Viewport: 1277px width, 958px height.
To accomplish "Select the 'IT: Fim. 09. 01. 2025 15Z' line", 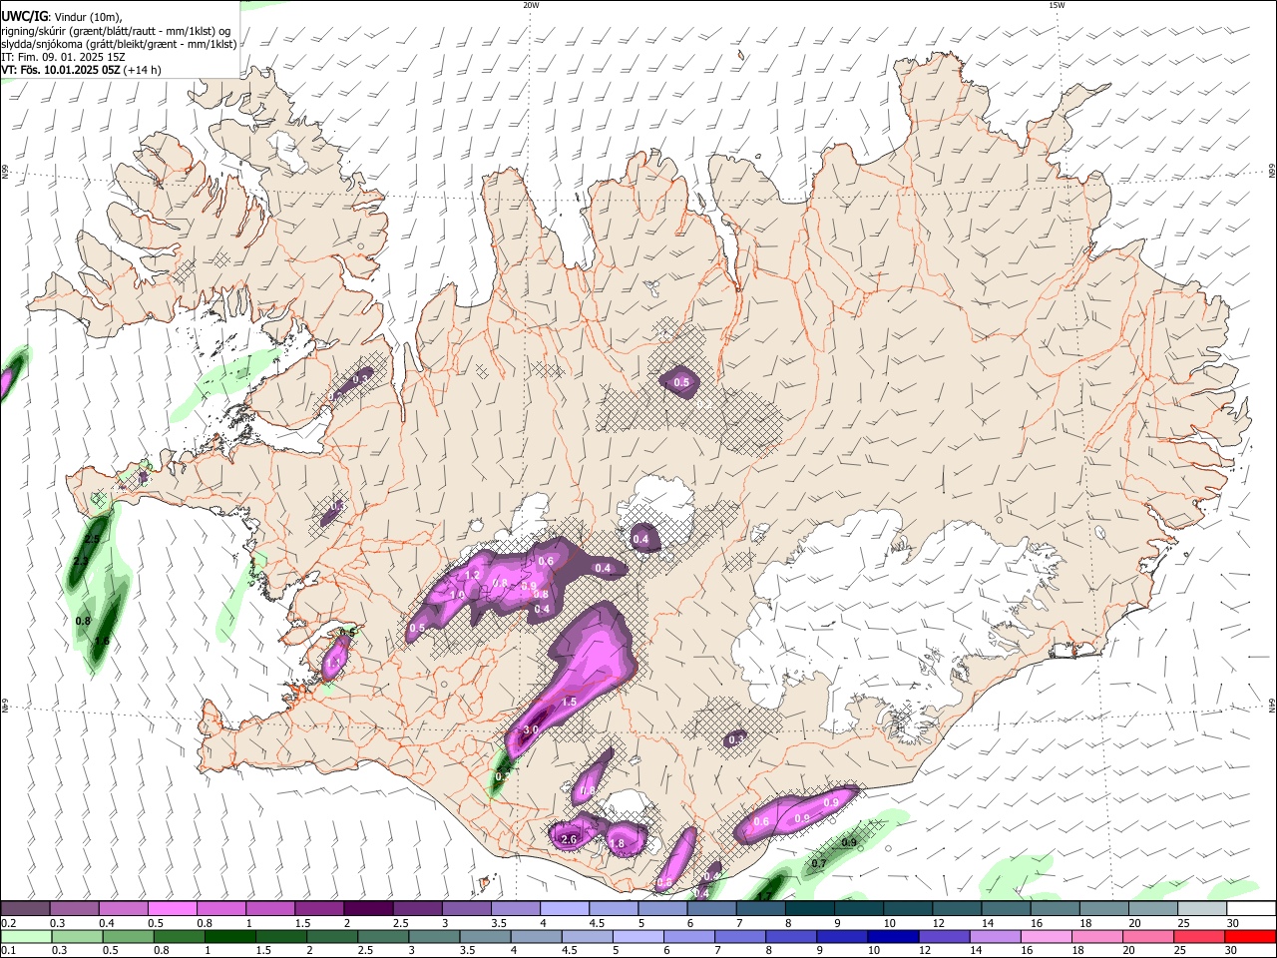I will tap(63, 57).
